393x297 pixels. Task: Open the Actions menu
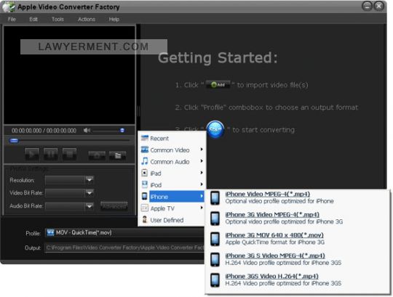coord(86,20)
